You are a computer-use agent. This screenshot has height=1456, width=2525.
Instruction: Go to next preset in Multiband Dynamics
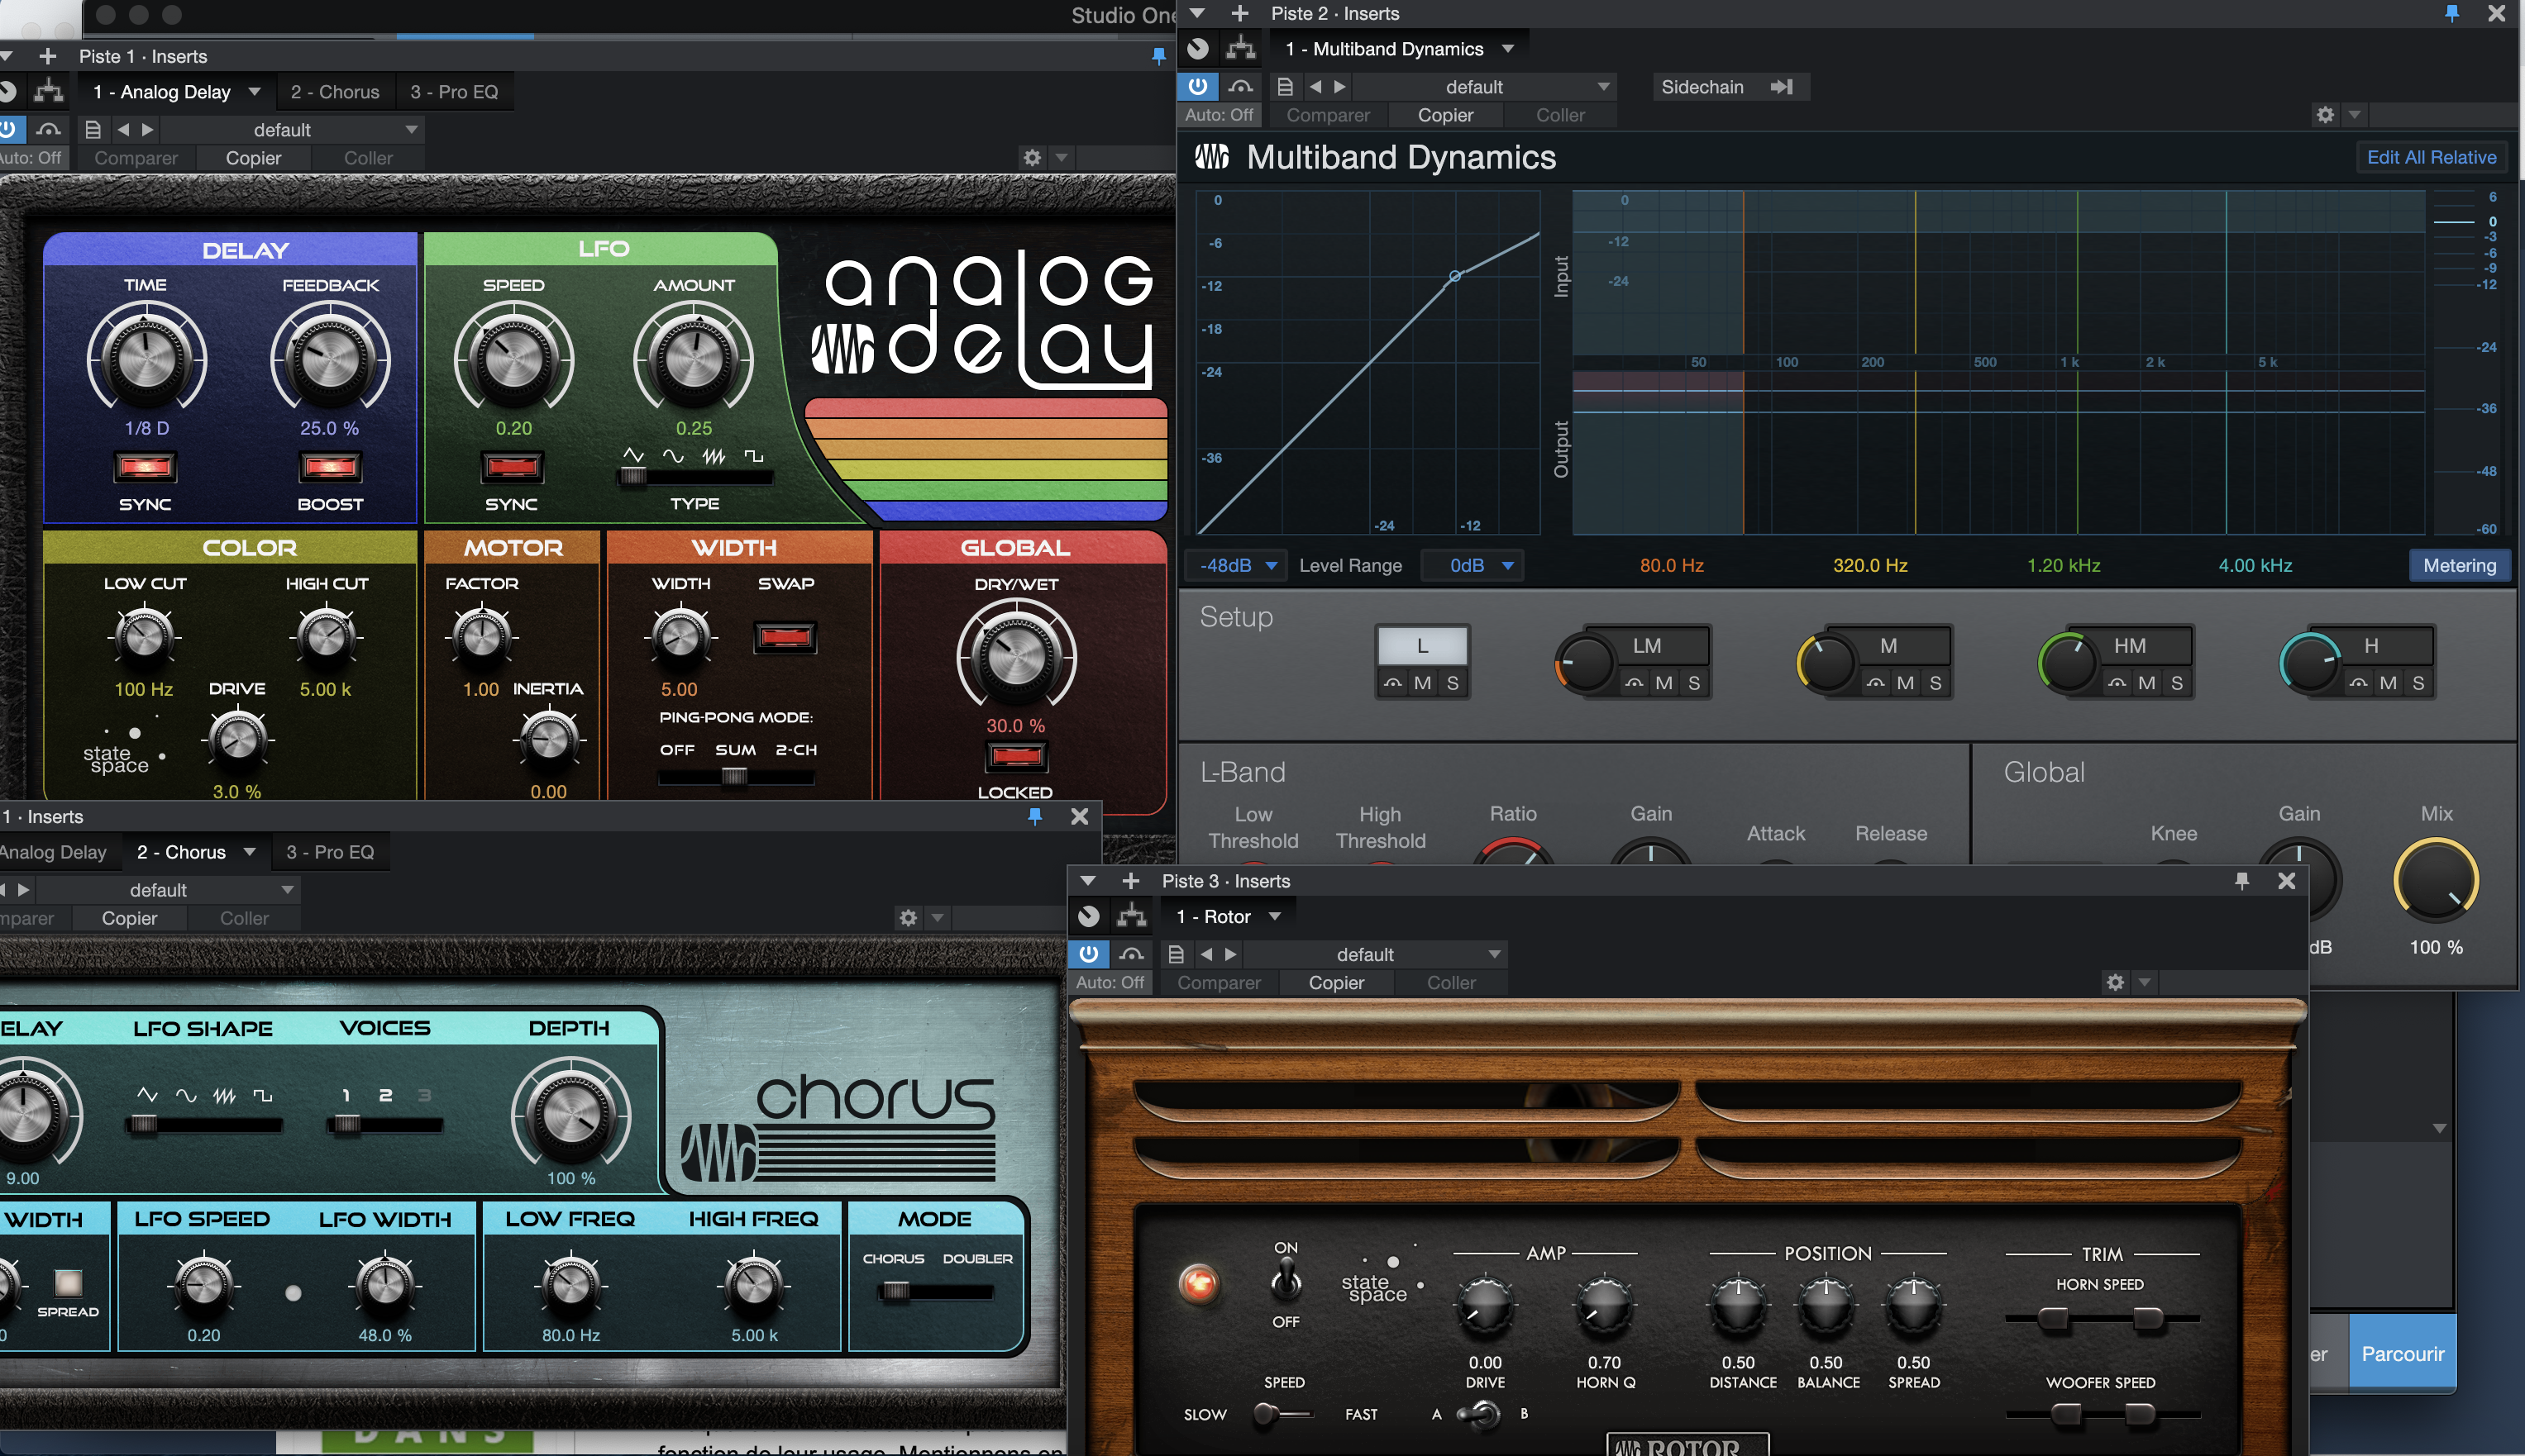tap(1339, 87)
